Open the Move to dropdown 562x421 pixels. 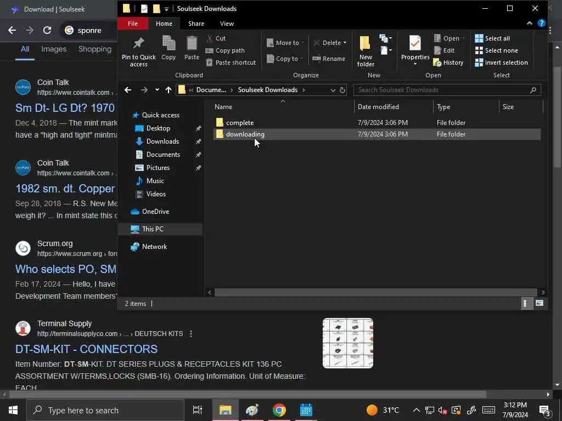coord(285,43)
